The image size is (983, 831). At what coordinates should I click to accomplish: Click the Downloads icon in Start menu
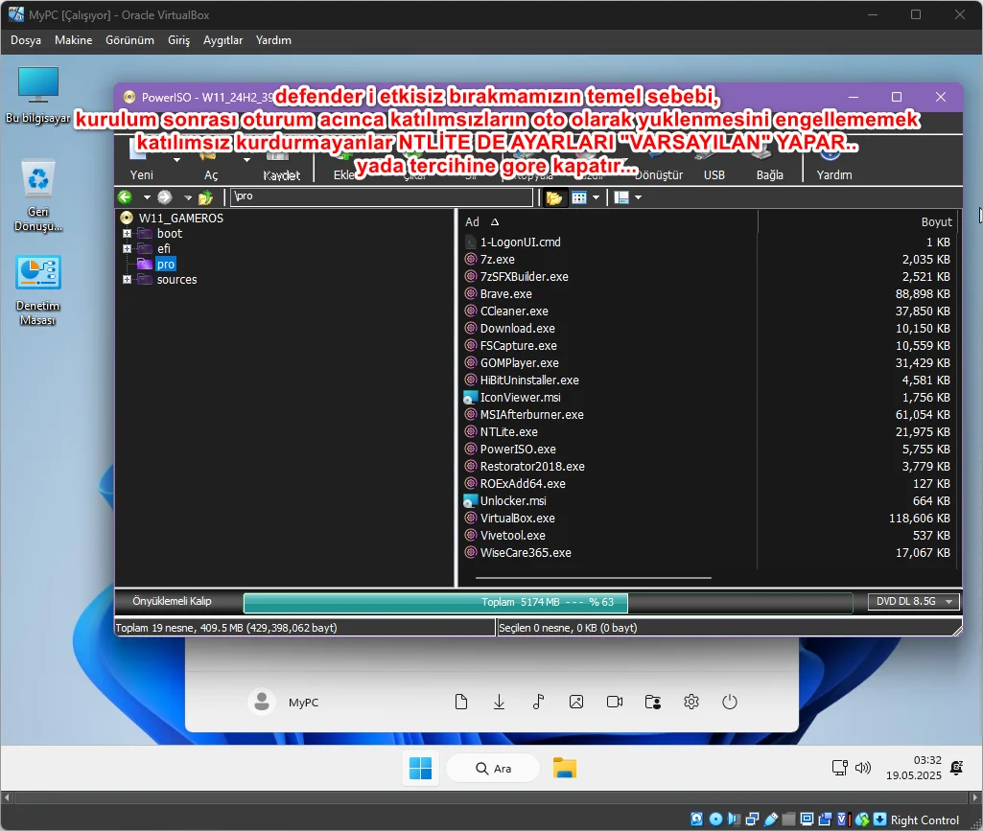pyautogui.click(x=499, y=702)
